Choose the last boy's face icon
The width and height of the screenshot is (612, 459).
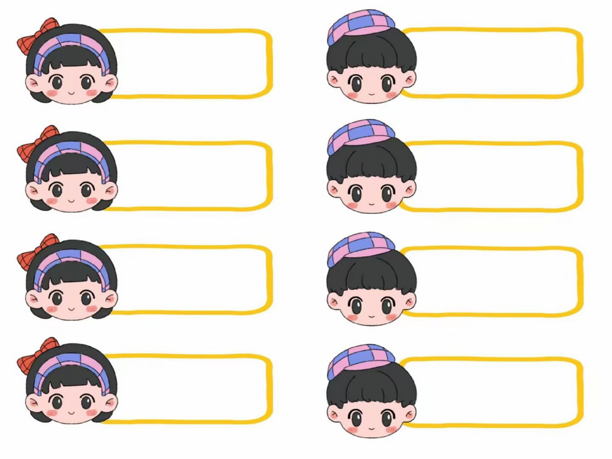click(372, 391)
